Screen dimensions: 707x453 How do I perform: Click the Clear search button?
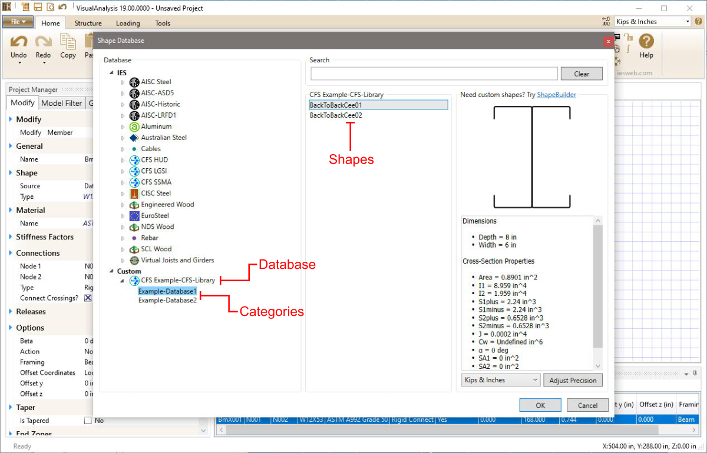pyautogui.click(x=582, y=74)
